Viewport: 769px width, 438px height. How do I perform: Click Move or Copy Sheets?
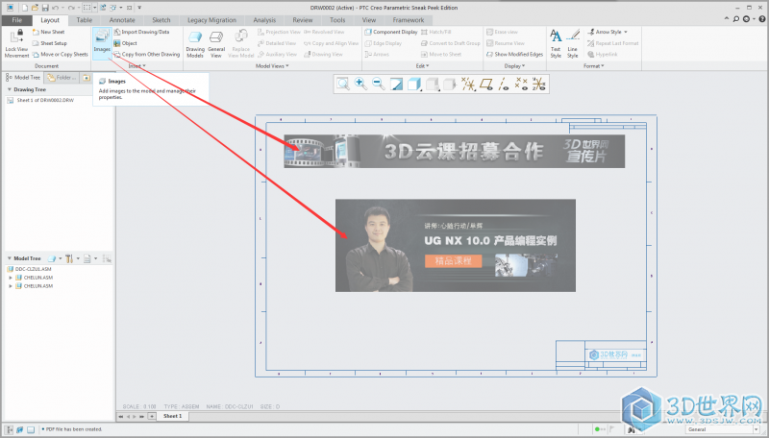pyautogui.click(x=61, y=55)
